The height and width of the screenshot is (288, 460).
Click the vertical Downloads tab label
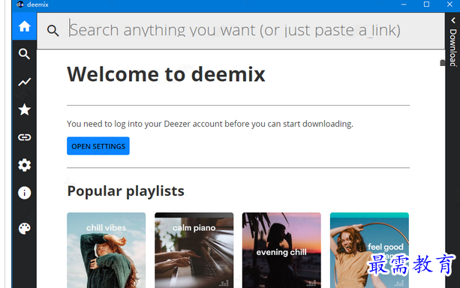coord(453,47)
